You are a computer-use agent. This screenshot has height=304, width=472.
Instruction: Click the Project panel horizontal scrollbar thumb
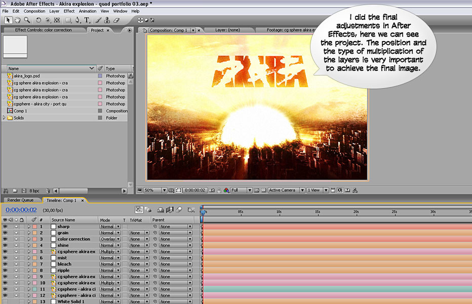[73, 191]
